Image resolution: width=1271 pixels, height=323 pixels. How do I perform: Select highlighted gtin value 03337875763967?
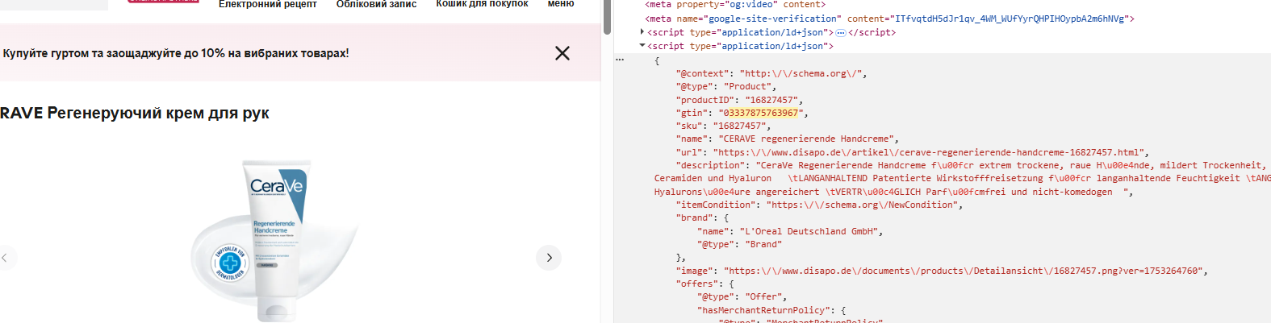[760, 113]
